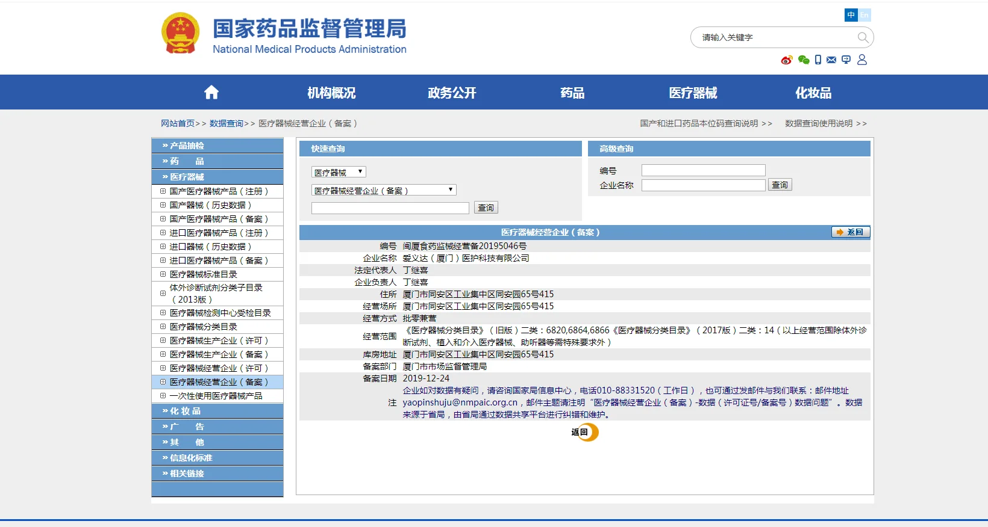Open the 医疗器械经营企业（备案）dropdown
The image size is (988, 527).
(384, 190)
